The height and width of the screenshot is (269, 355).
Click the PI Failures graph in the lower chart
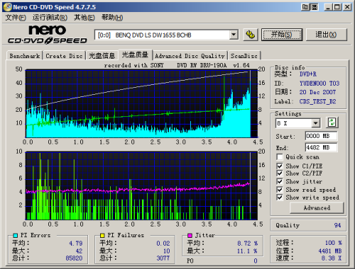pos(141,186)
